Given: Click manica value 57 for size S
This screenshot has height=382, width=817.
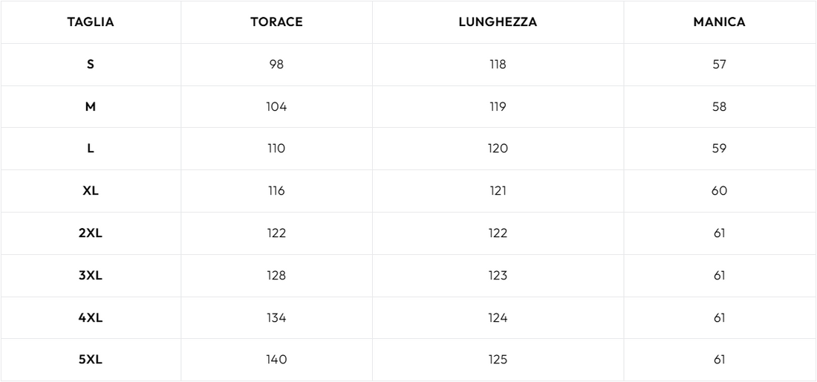Looking at the screenshot, I should [x=719, y=65].
